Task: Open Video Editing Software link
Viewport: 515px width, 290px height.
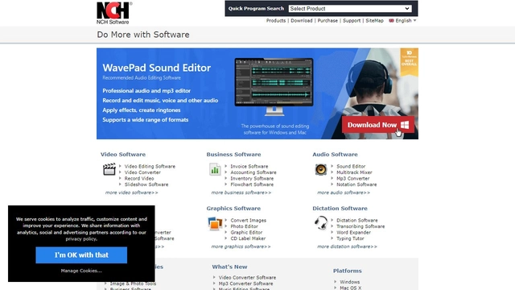Action: pos(150,167)
